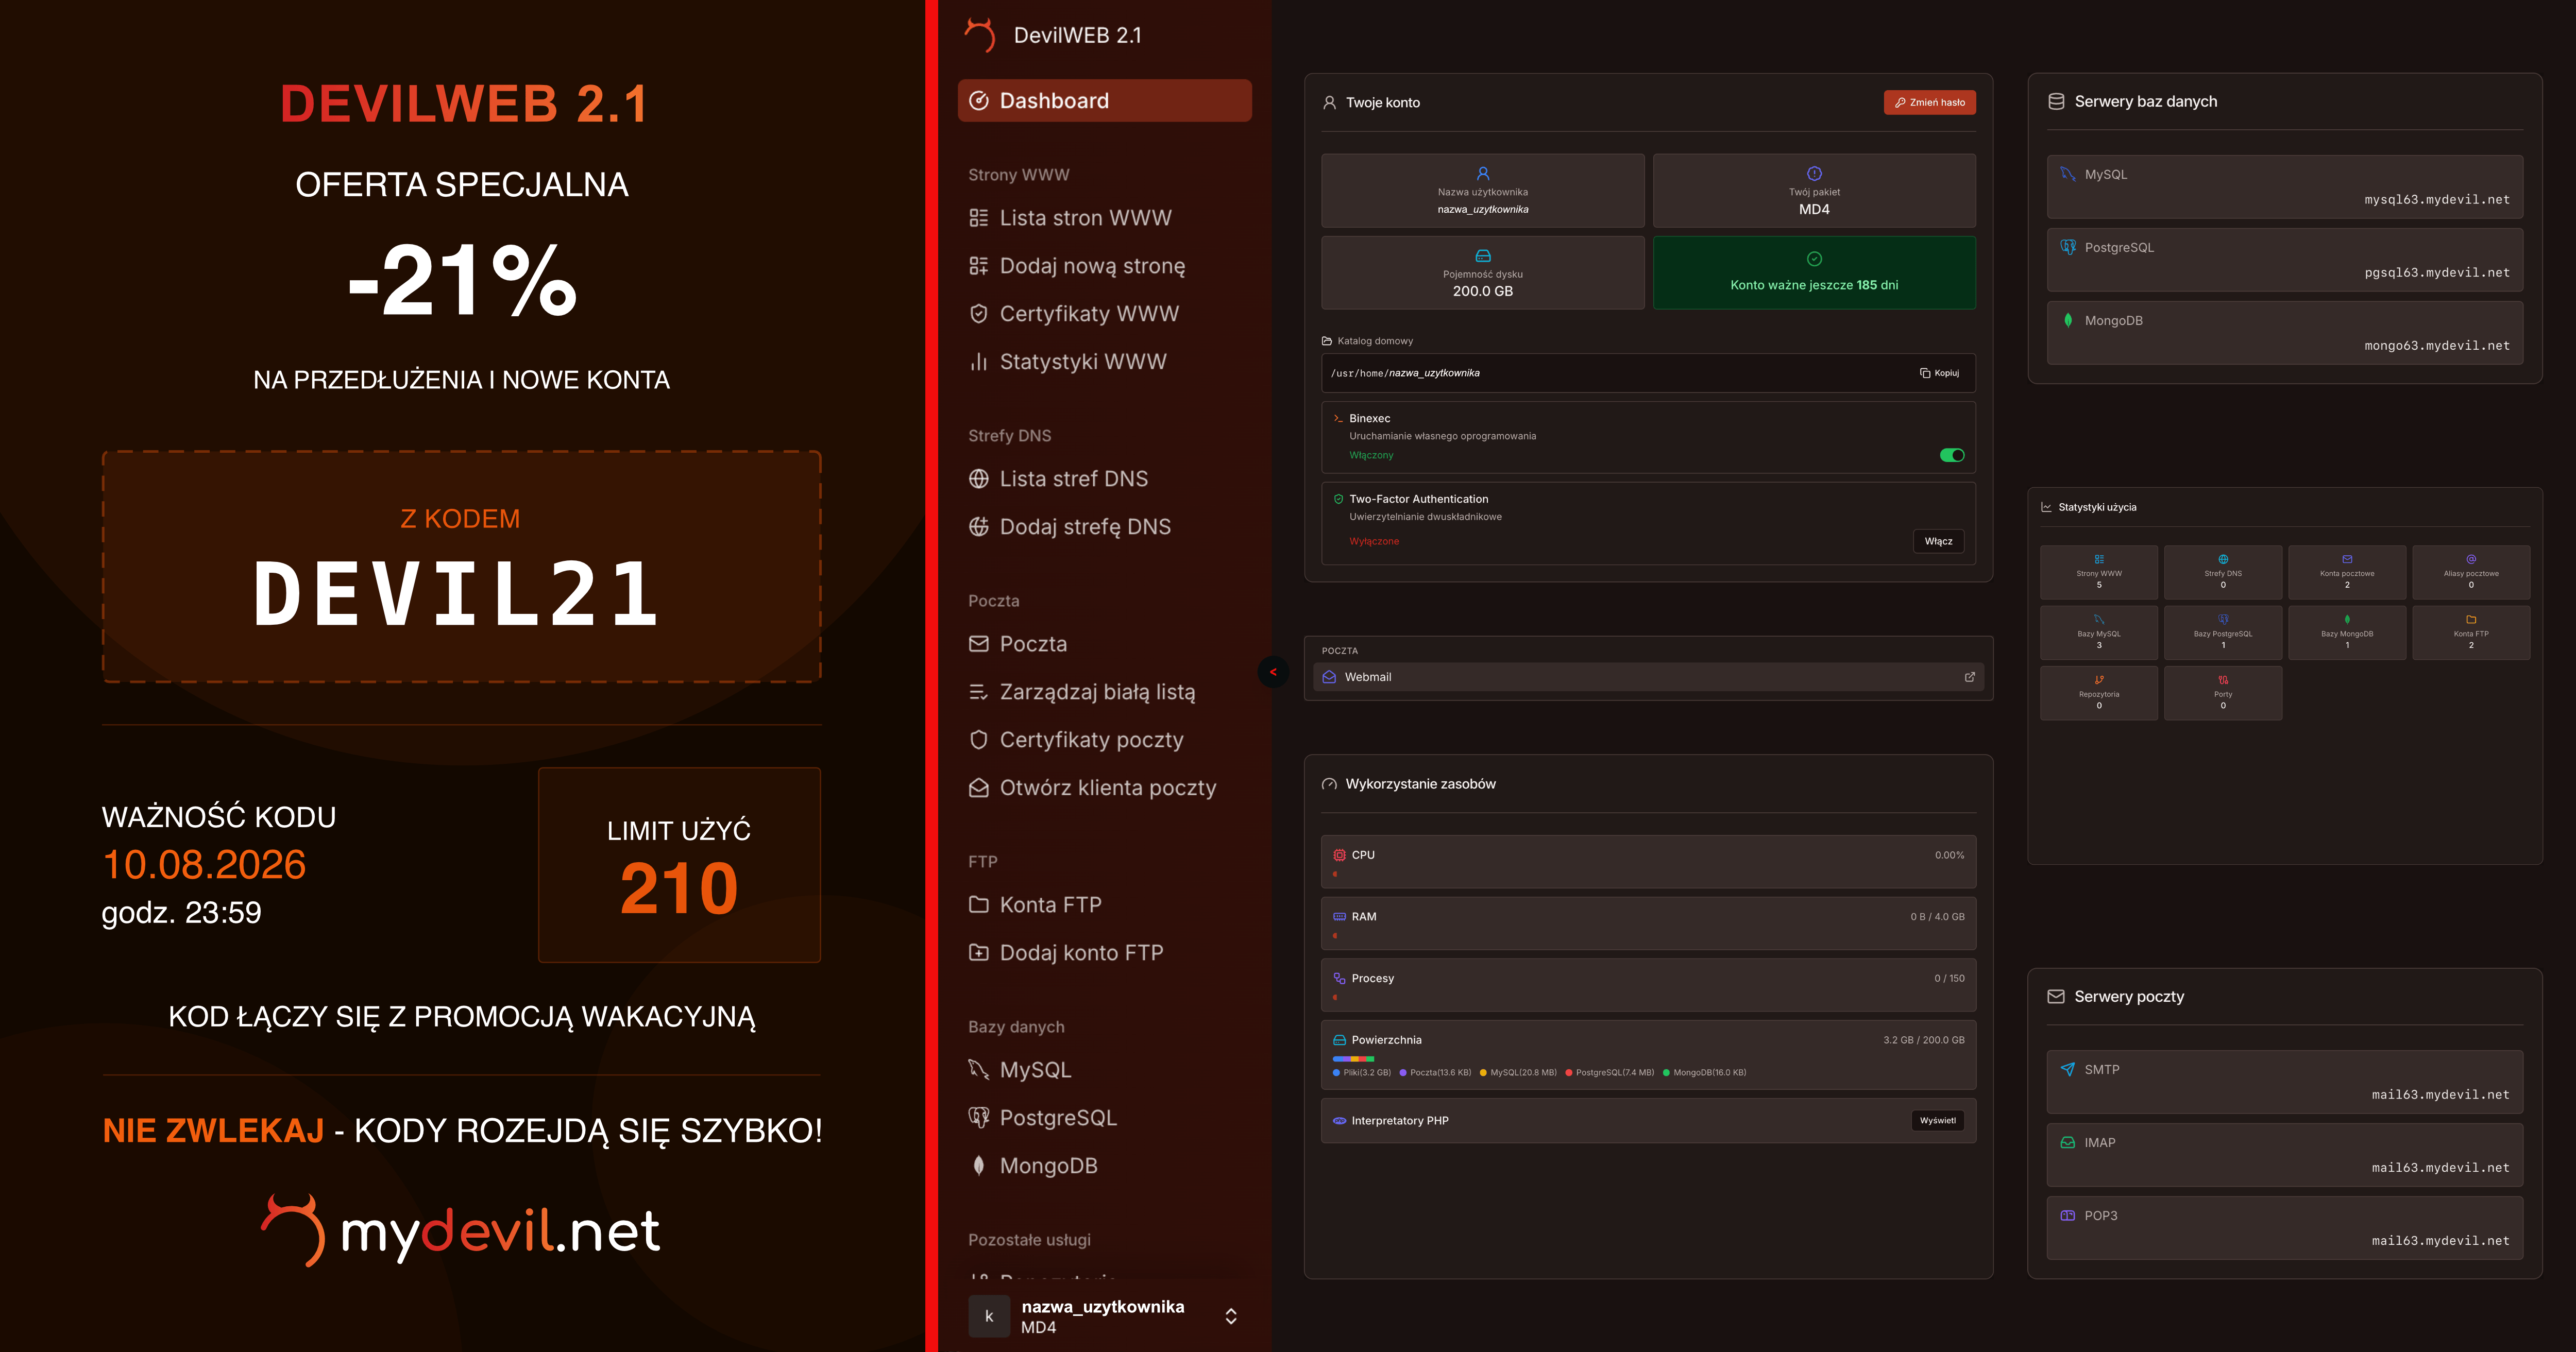Click the dolphin icon for sidebar MySQL
The image size is (2576, 1352).
[x=979, y=1070]
